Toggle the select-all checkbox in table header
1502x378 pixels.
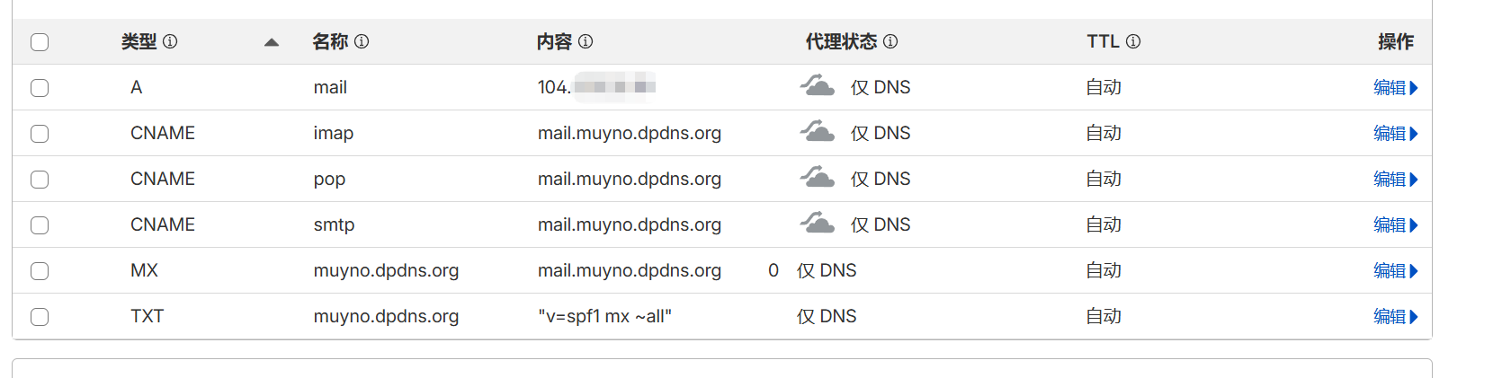coord(40,42)
